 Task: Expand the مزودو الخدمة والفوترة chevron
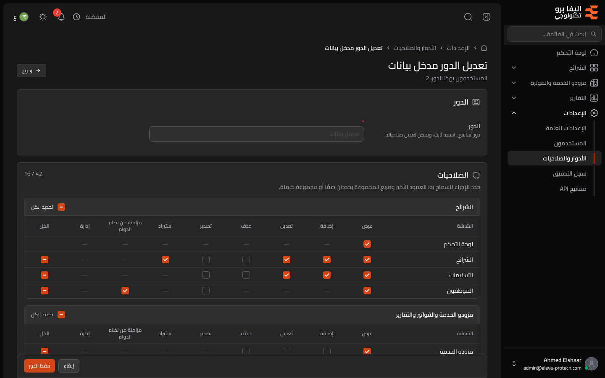514,83
